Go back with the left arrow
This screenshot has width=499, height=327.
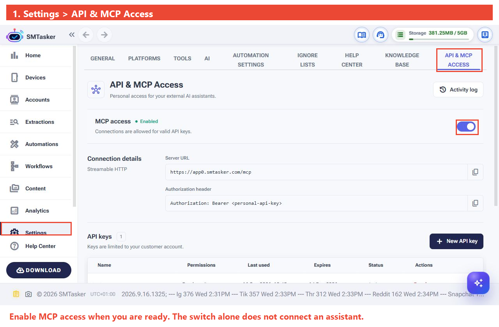coord(86,35)
